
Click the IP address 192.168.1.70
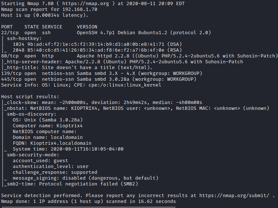[80, 9]
